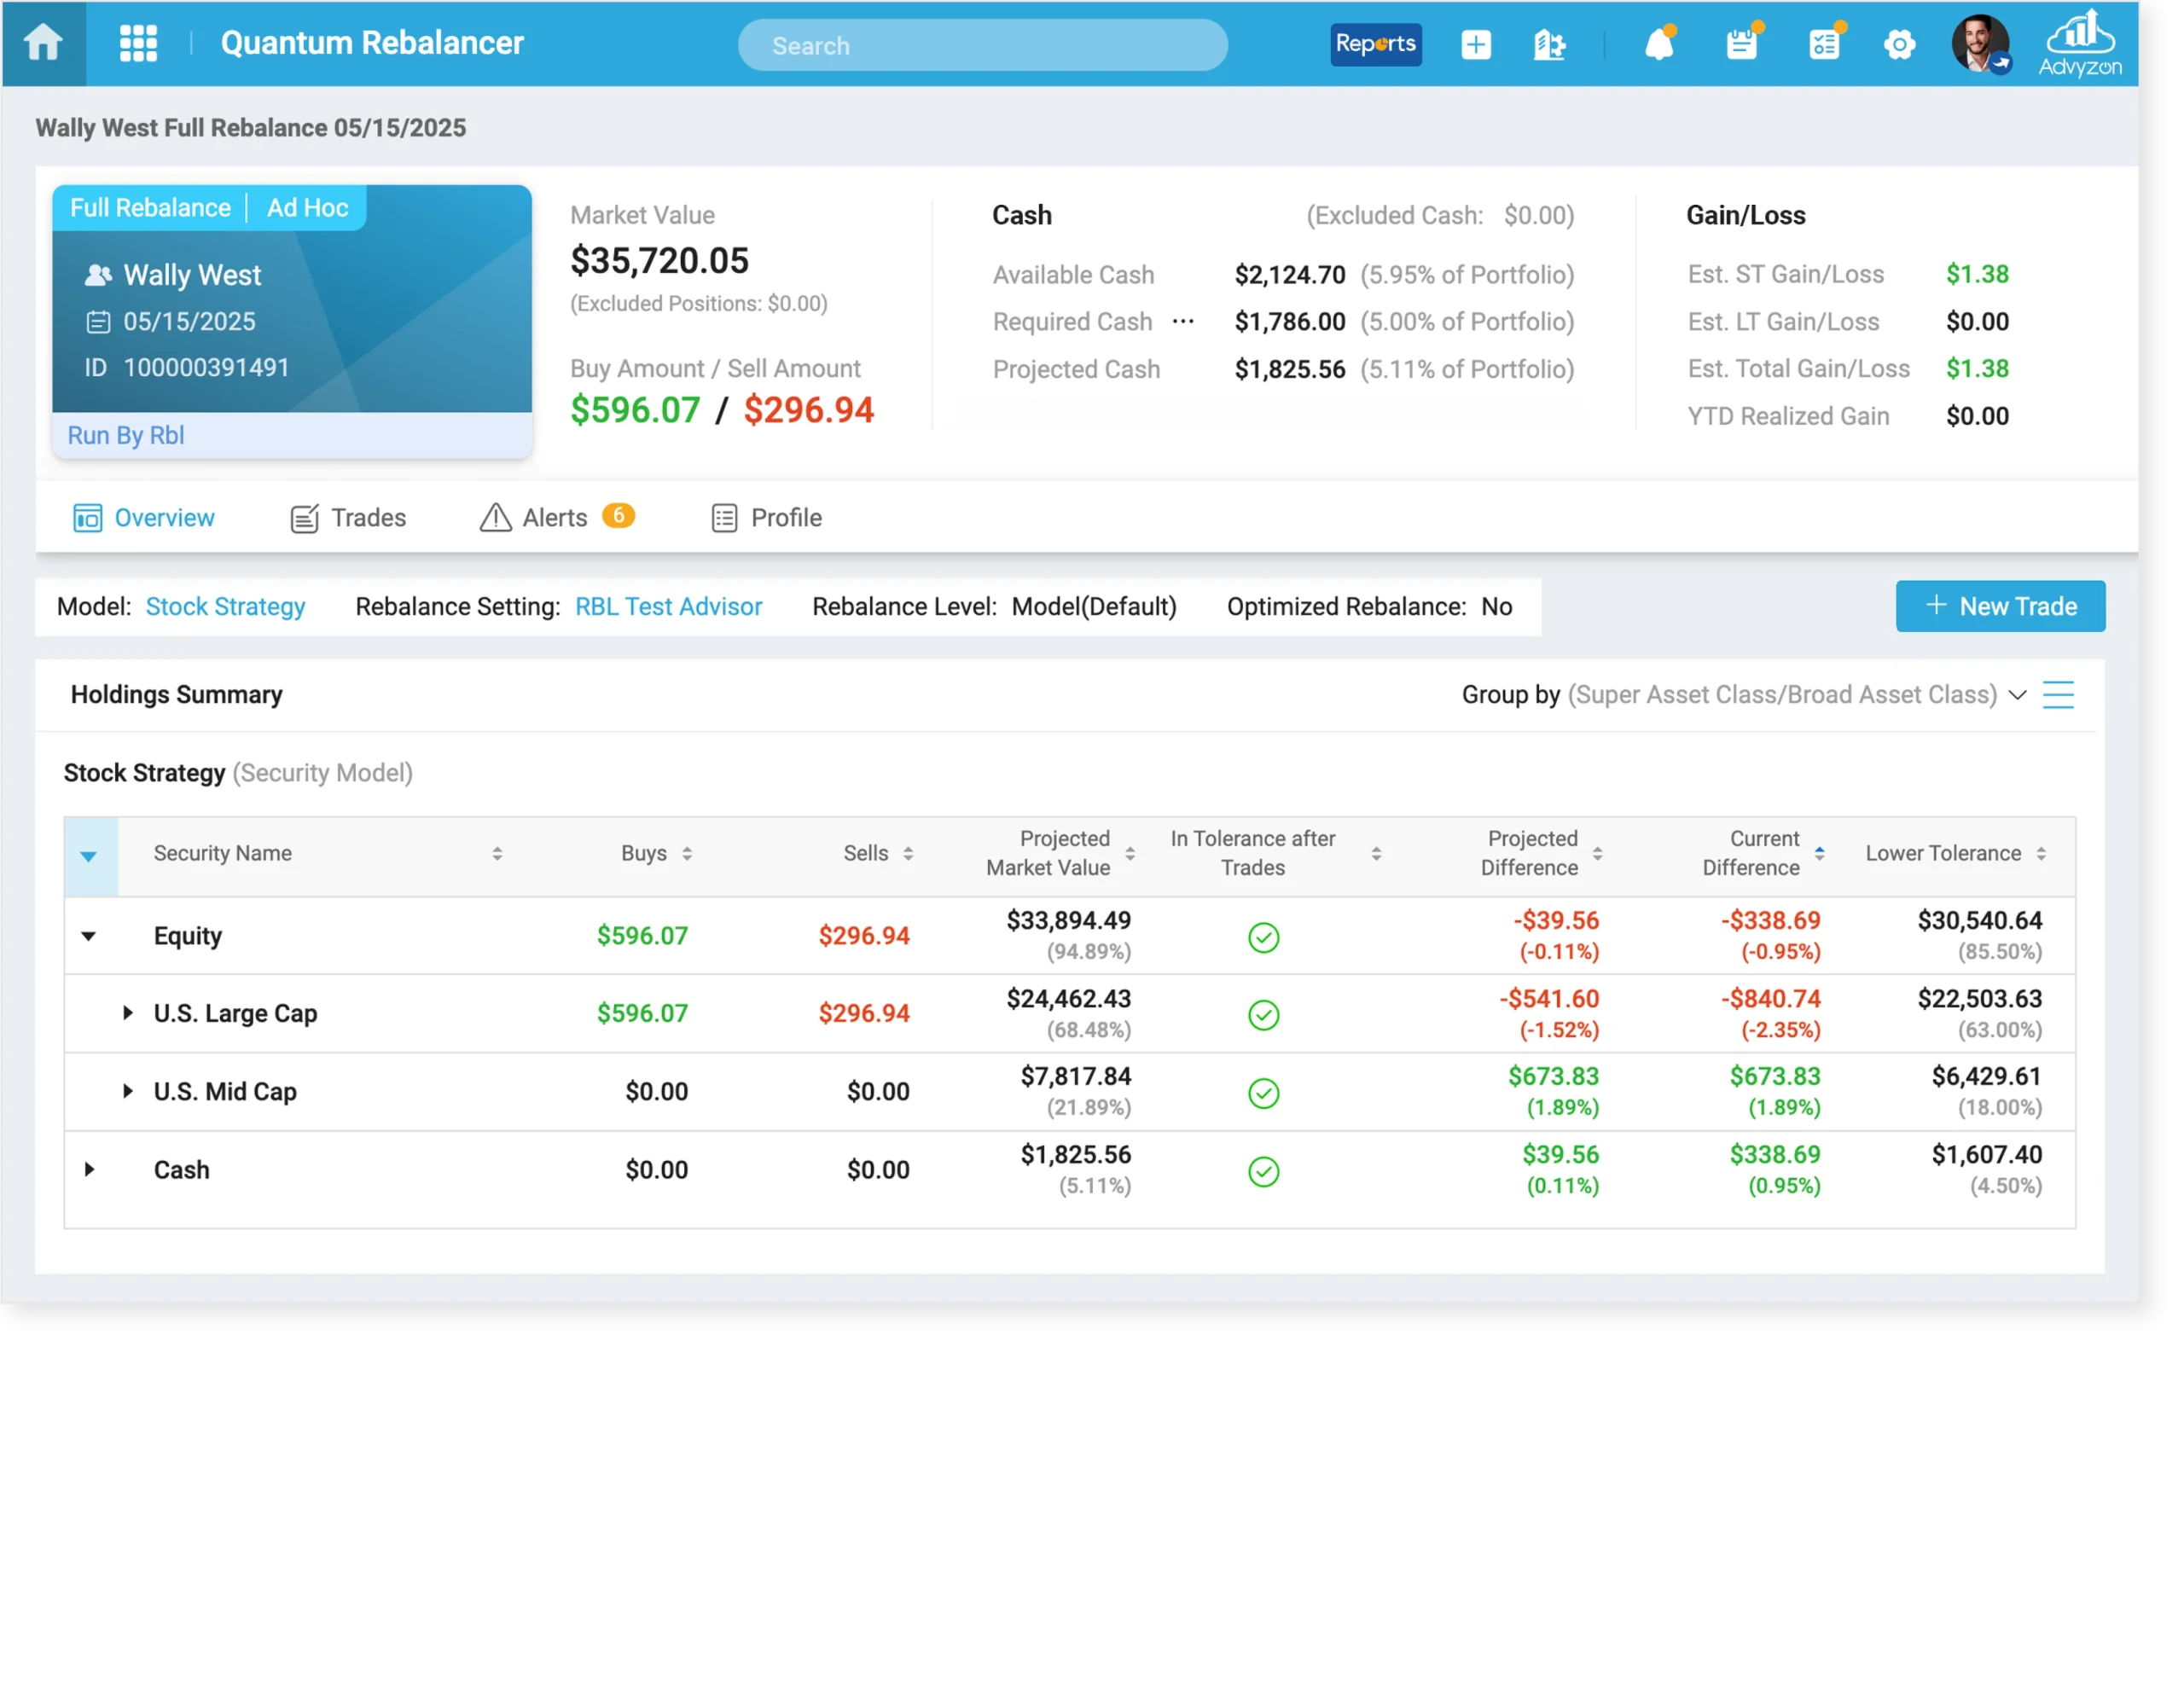The width and height of the screenshot is (2184, 1706).
Task: Open the buildings icon in header
Action: click(1549, 44)
